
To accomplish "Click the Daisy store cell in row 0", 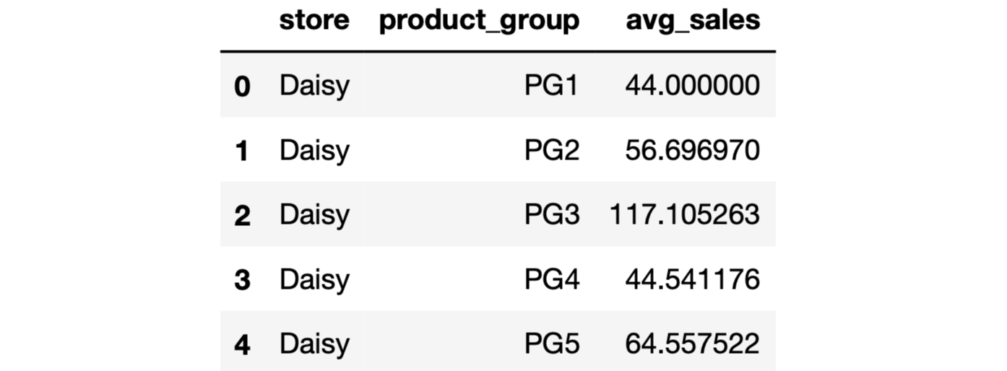I will pyautogui.click(x=314, y=86).
